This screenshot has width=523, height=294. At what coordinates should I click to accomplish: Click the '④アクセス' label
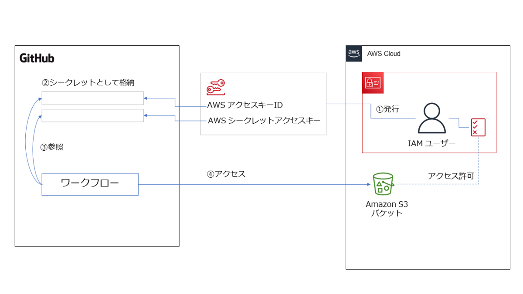226,174
